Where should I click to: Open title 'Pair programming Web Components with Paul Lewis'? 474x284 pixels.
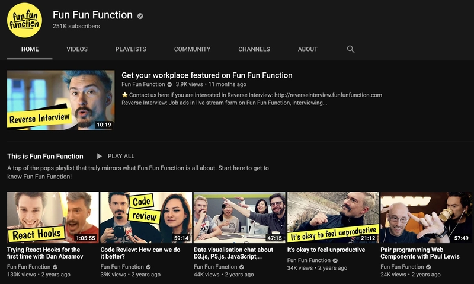[420, 253]
